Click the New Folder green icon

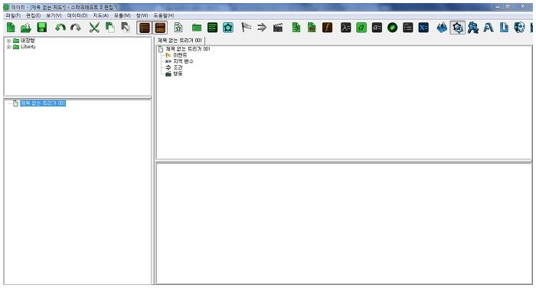coord(197,28)
